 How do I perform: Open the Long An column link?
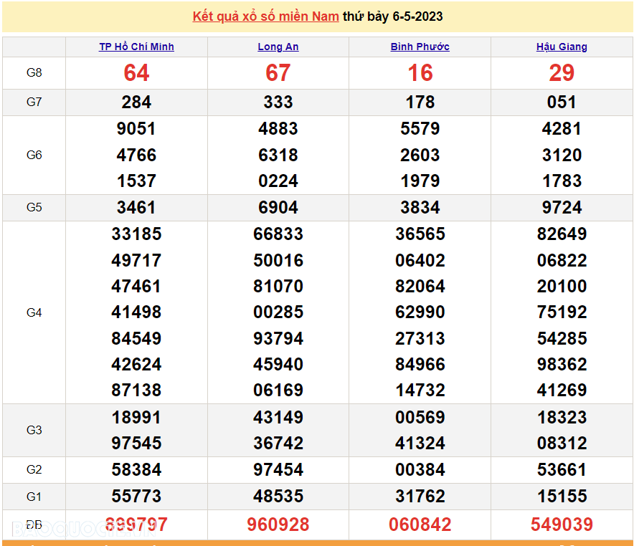pyautogui.click(x=278, y=46)
